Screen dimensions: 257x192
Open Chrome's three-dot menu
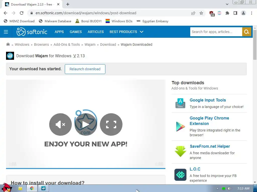click(251, 13)
